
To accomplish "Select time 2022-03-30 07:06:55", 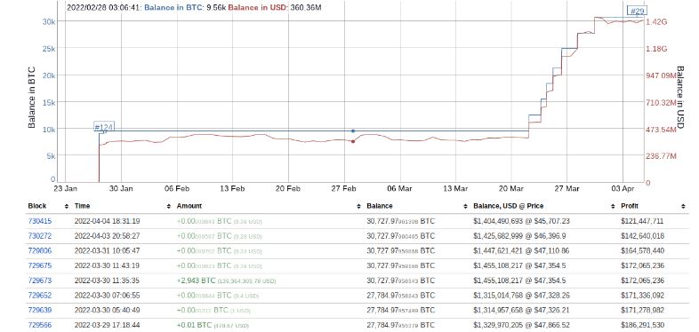I will coord(107,295).
